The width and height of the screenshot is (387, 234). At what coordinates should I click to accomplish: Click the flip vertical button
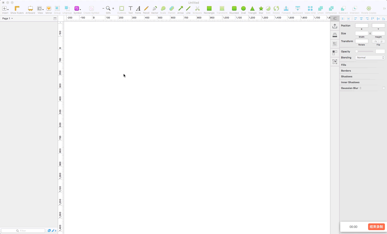point(381,41)
